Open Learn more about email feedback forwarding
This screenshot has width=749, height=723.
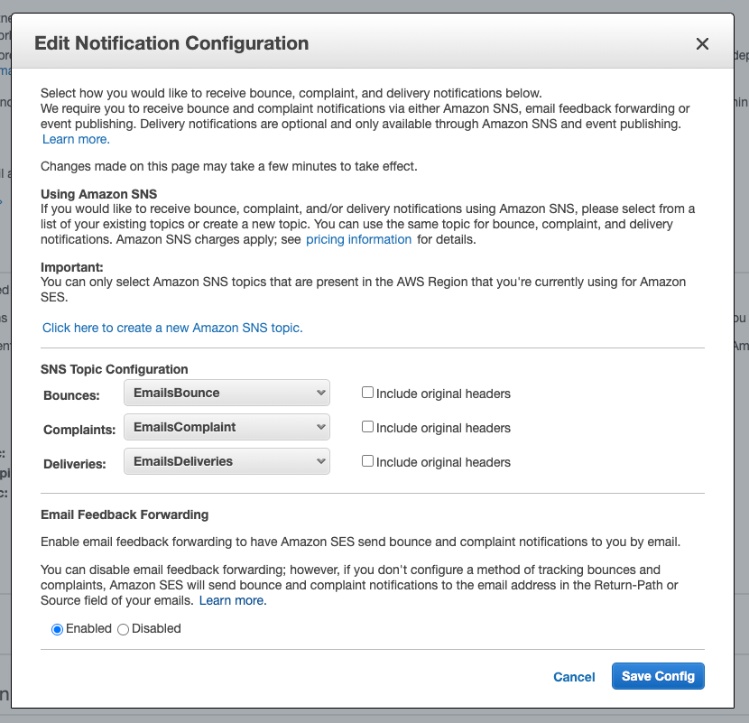(x=233, y=600)
